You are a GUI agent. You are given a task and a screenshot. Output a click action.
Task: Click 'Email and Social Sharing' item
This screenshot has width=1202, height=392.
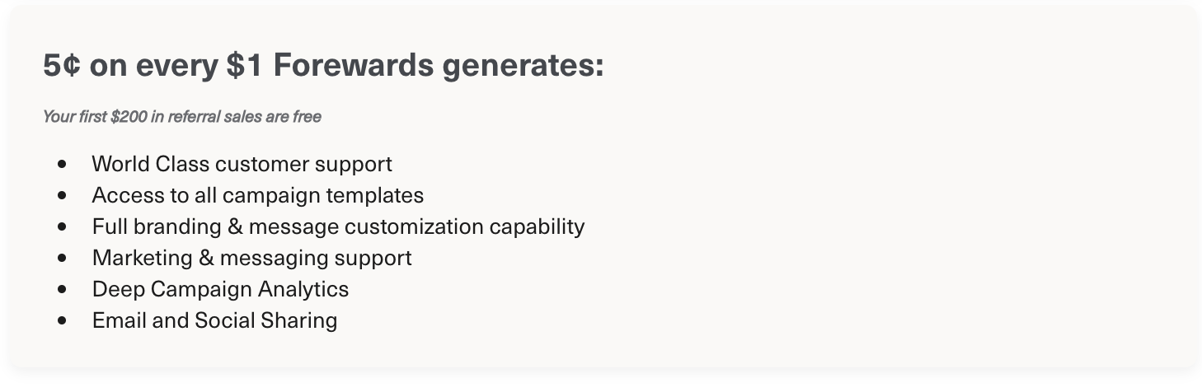pos(214,320)
